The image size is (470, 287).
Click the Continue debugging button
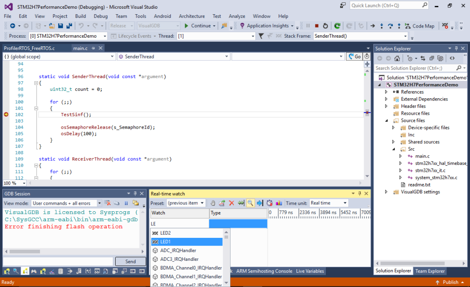click(x=197, y=26)
